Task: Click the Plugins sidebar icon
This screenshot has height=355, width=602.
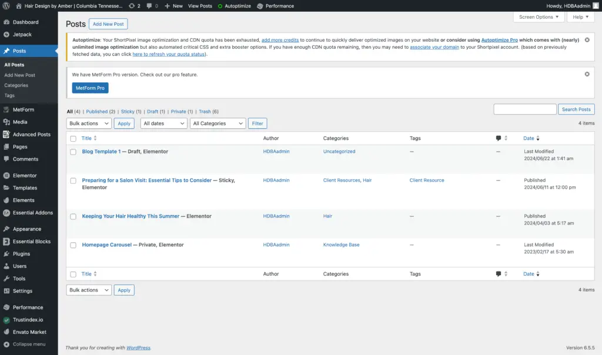Action: 6,254
